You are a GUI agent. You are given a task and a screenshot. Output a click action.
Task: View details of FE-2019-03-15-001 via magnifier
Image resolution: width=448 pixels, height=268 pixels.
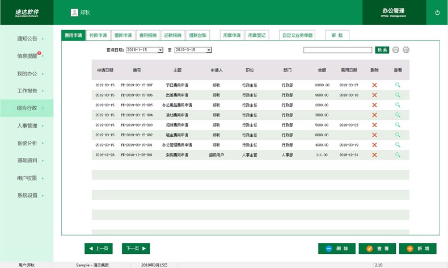398,145
